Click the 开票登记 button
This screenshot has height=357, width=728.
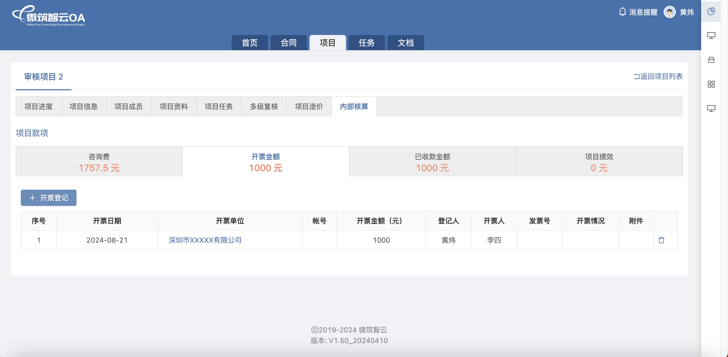click(49, 198)
